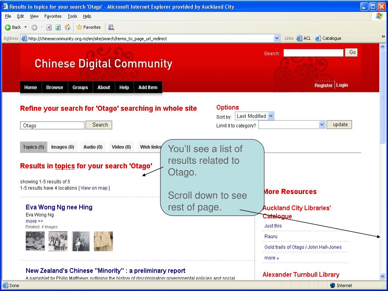Image resolution: width=388 pixels, height=291 pixels.
Task: Open the Rauru catalogue link
Action: coord(271,236)
